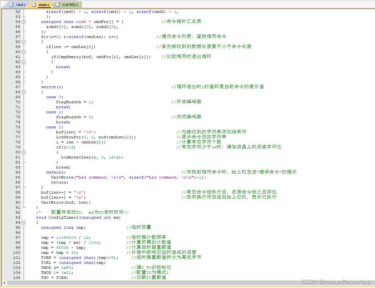Click line number 105 in the gutter
Viewport: 375px width, 288px height.
(17, 278)
